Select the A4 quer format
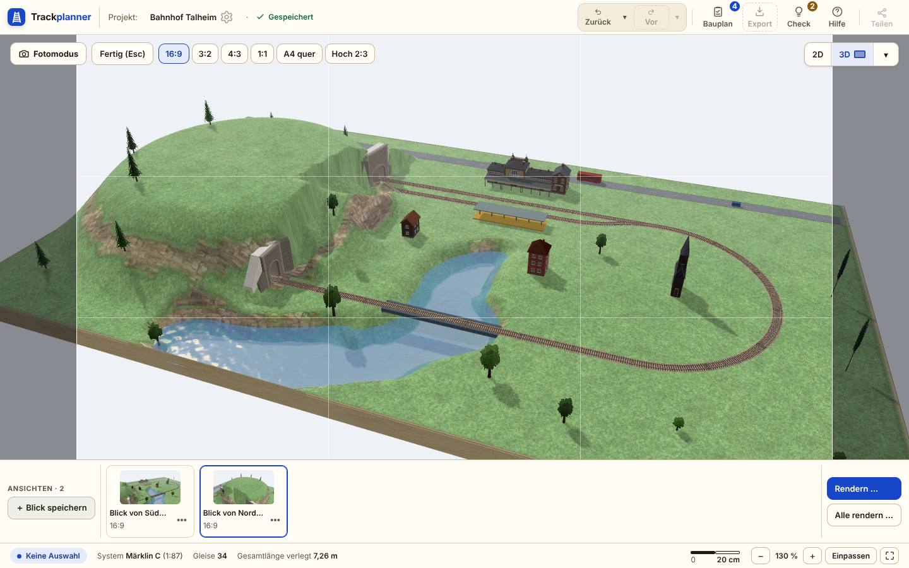This screenshot has width=909, height=568. pos(299,54)
